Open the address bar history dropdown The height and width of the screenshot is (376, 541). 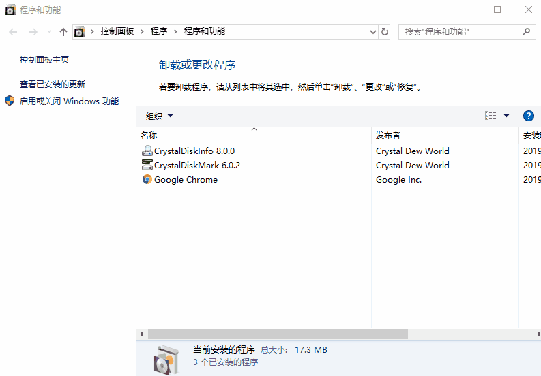372,32
